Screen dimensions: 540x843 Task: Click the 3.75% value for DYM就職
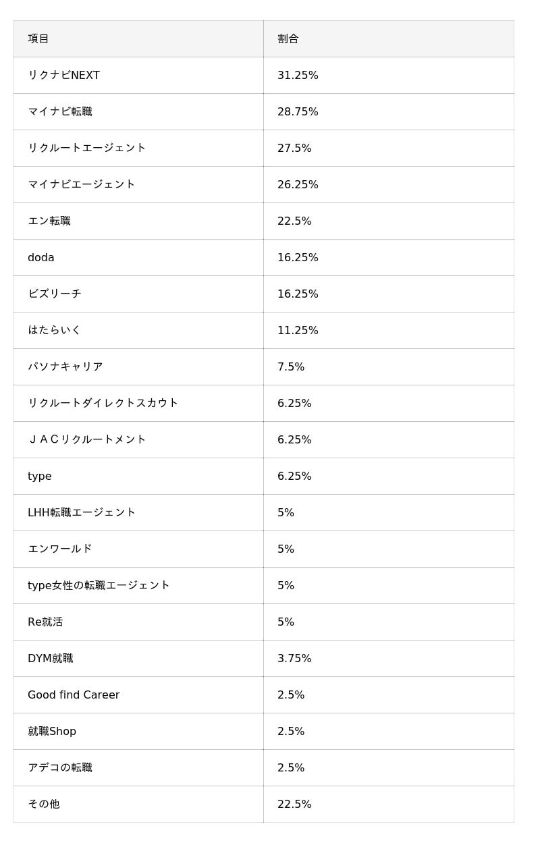coord(294,658)
